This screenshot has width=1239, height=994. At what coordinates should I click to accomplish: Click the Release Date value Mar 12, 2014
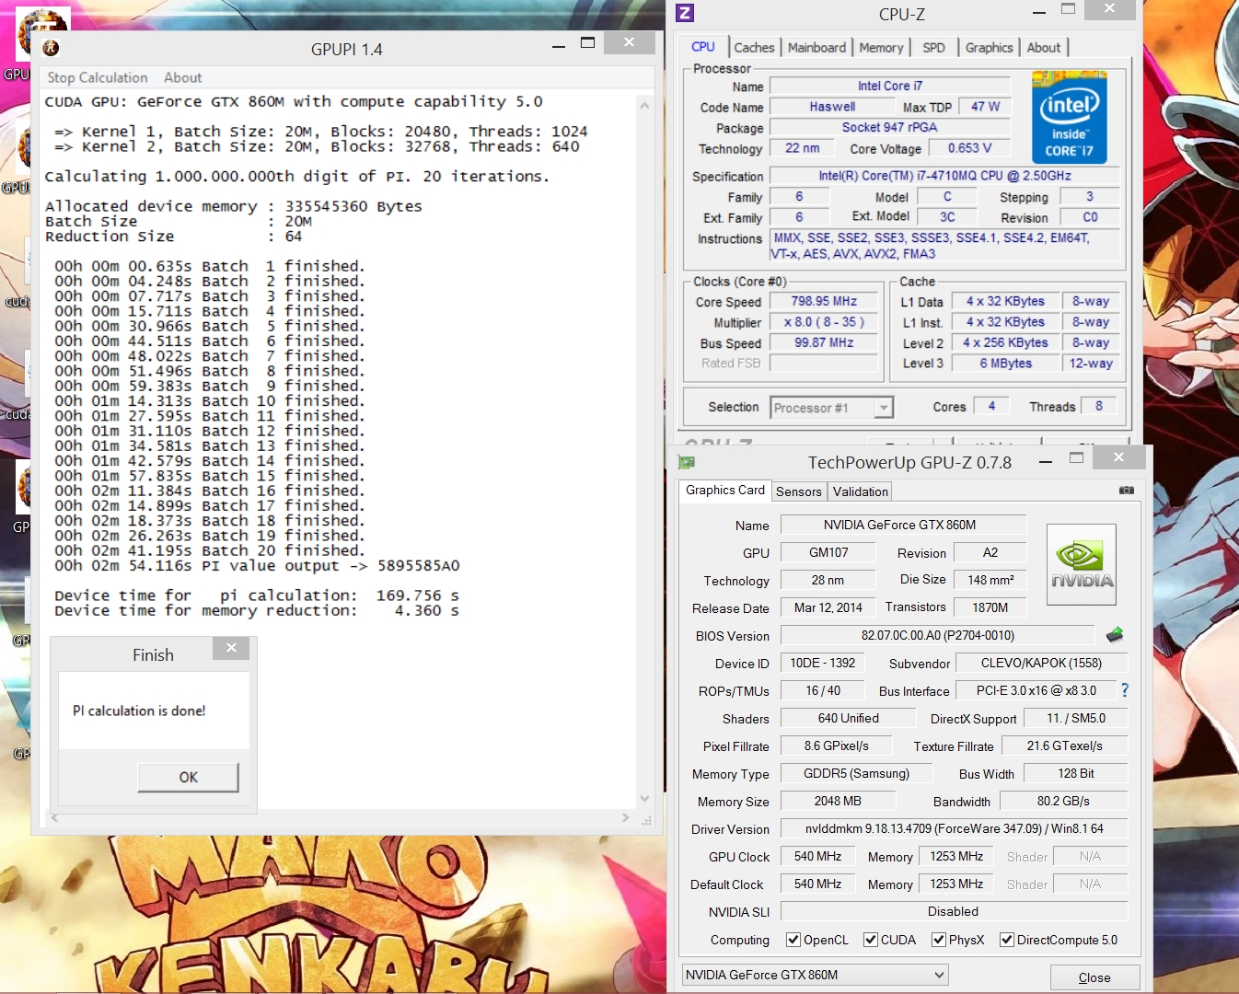(x=828, y=607)
